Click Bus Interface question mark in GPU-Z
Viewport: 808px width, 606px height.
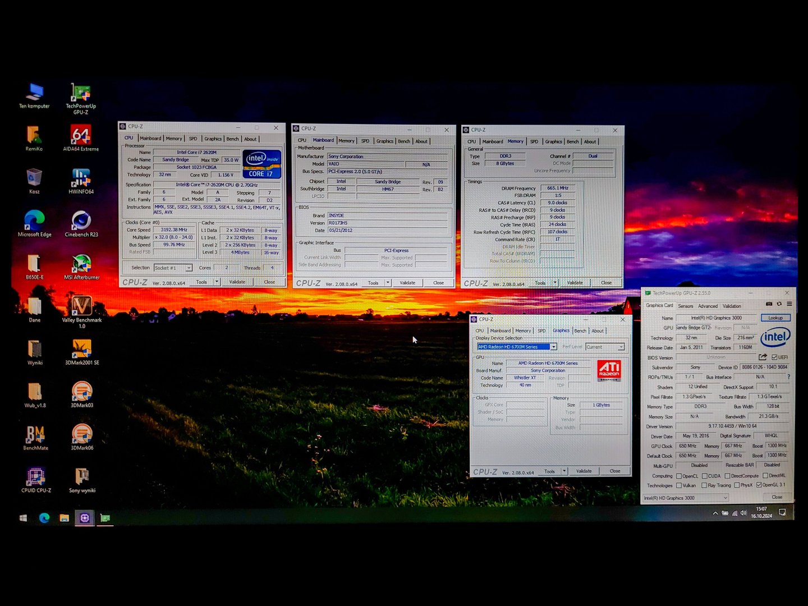click(788, 377)
